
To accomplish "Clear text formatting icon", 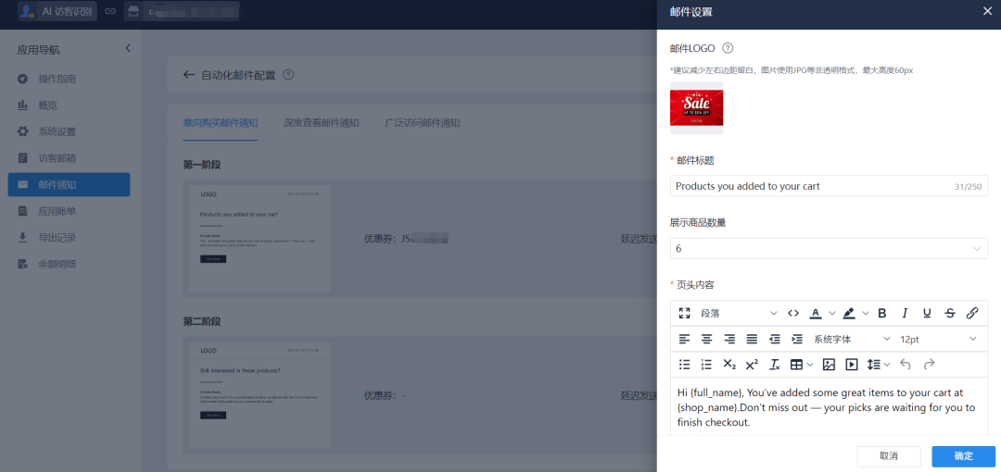I will [774, 365].
